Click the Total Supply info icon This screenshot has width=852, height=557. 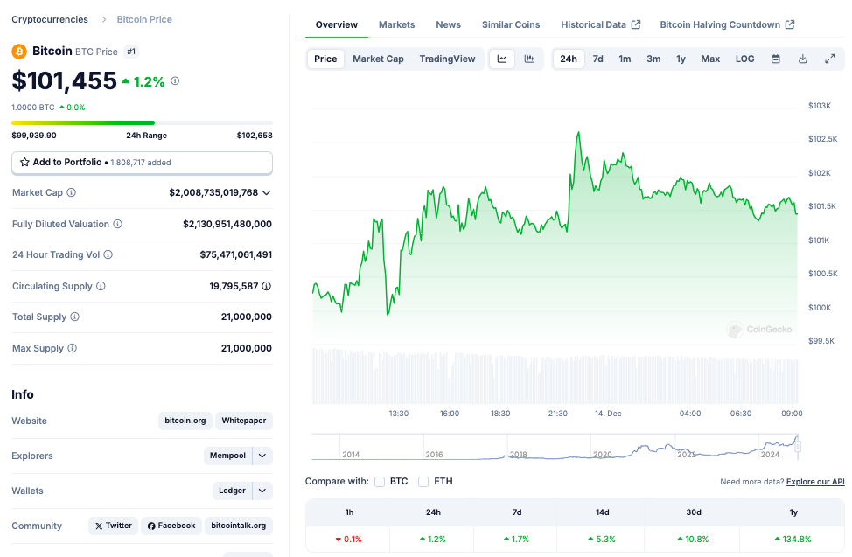coord(75,317)
